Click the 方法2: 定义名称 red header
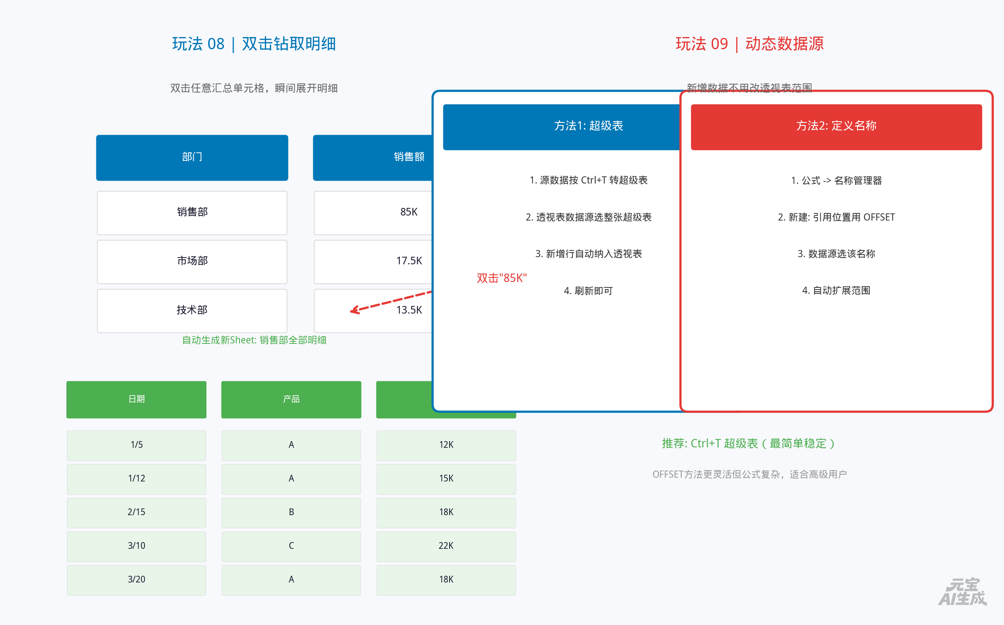Screen dimensions: 1004x625 pyautogui.click(x=836, y=127)
